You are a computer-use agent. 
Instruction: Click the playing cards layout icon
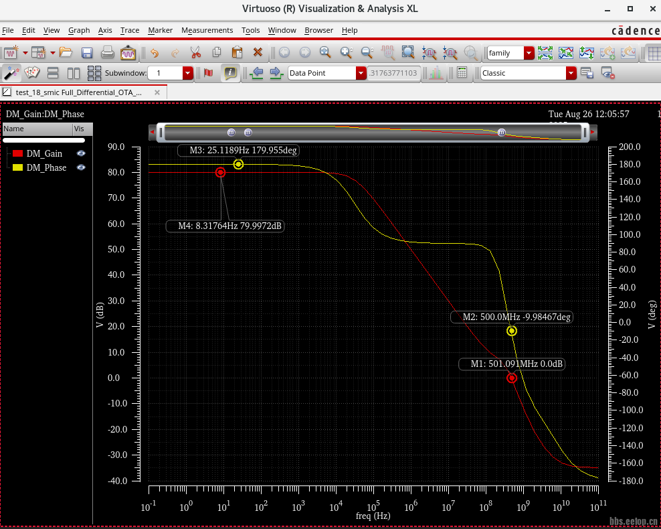coord(32,73)
